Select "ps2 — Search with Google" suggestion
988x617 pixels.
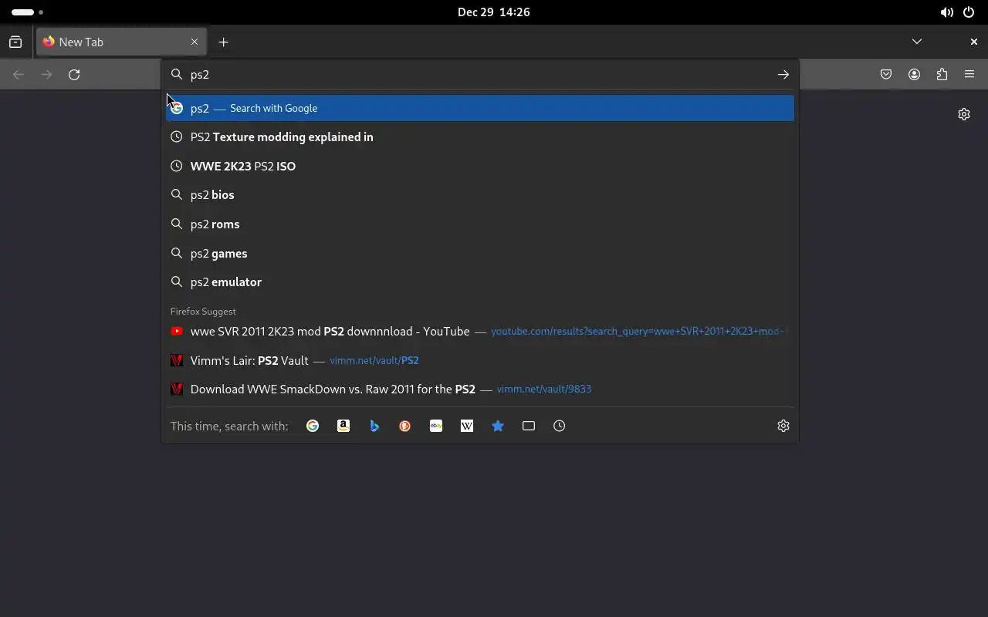click(x=480, y=108)
